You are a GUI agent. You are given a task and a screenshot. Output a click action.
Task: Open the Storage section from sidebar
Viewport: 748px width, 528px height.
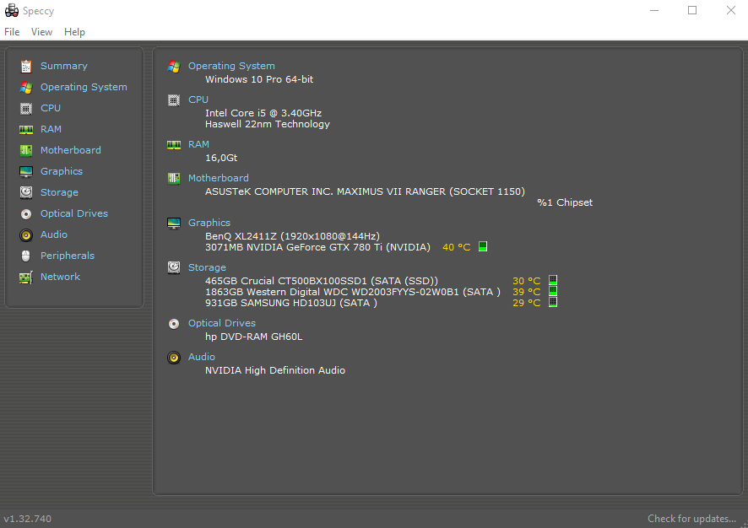[x=59, y=192]
